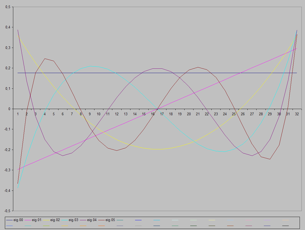This screenshot has height=230, width=305.
Task: Click the yellow line marker beside eig.02
Action: pos(46,220)
